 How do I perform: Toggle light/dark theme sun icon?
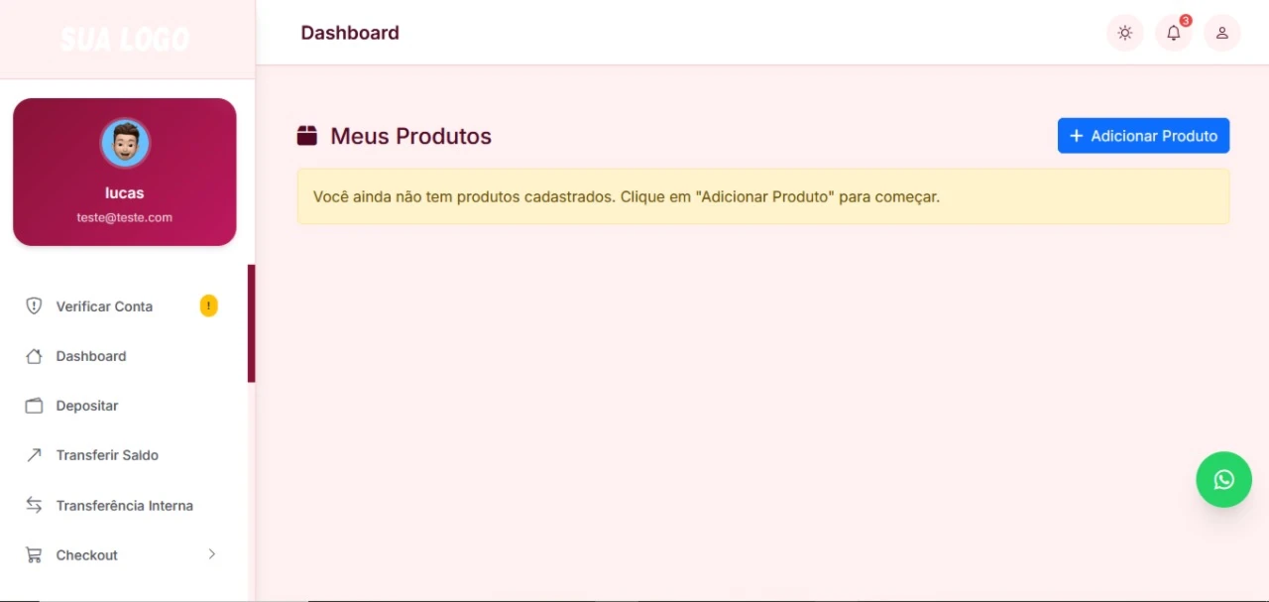[x=1124, y=33]
